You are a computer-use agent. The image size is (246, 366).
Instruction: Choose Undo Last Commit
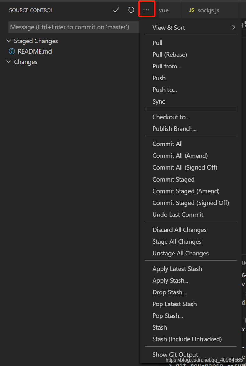click(178, 215)
